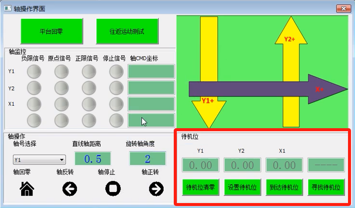Click the purple X+ right arrow
This screenshot has height=208, width=355.
265,90
